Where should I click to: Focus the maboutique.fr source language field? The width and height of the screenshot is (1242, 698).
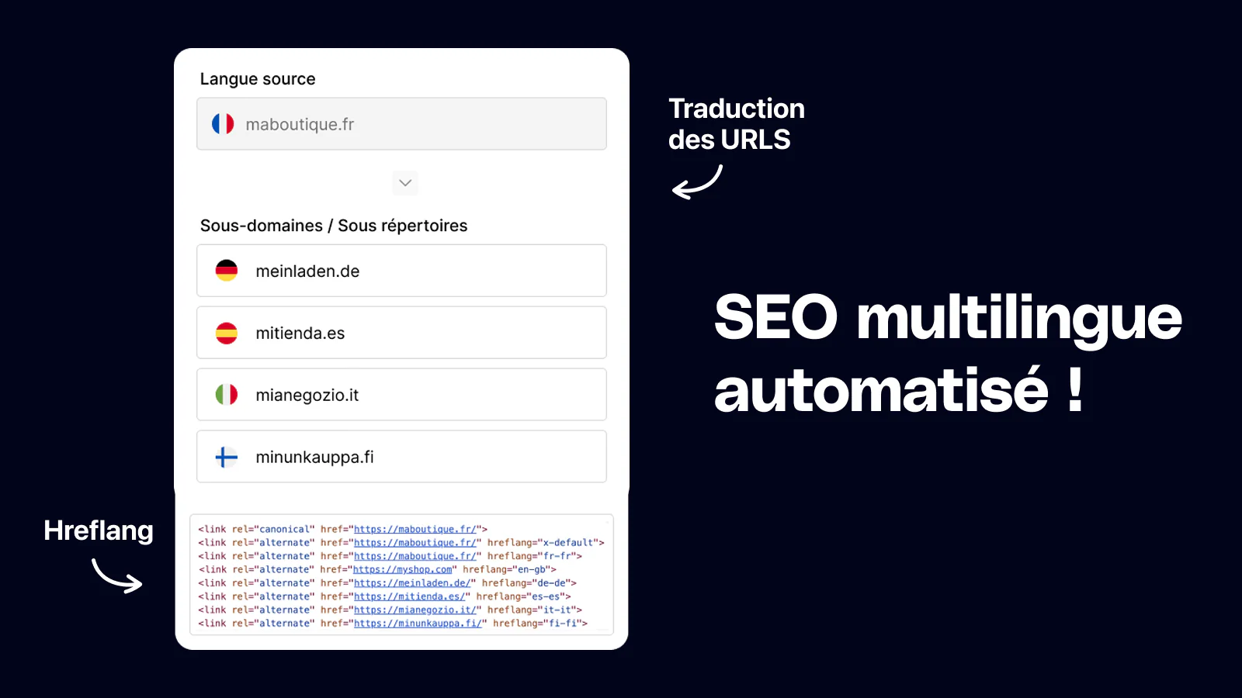(401, 124)
